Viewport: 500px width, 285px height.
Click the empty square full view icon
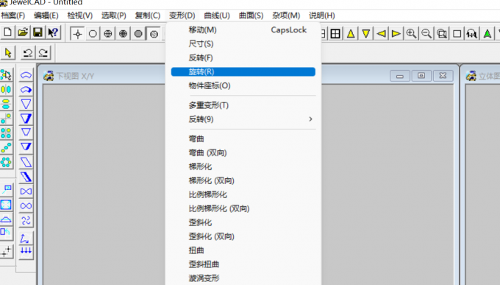click(x=457, y=34)
